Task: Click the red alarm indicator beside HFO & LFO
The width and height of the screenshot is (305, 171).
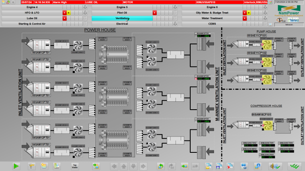Action: click(64, 13)
